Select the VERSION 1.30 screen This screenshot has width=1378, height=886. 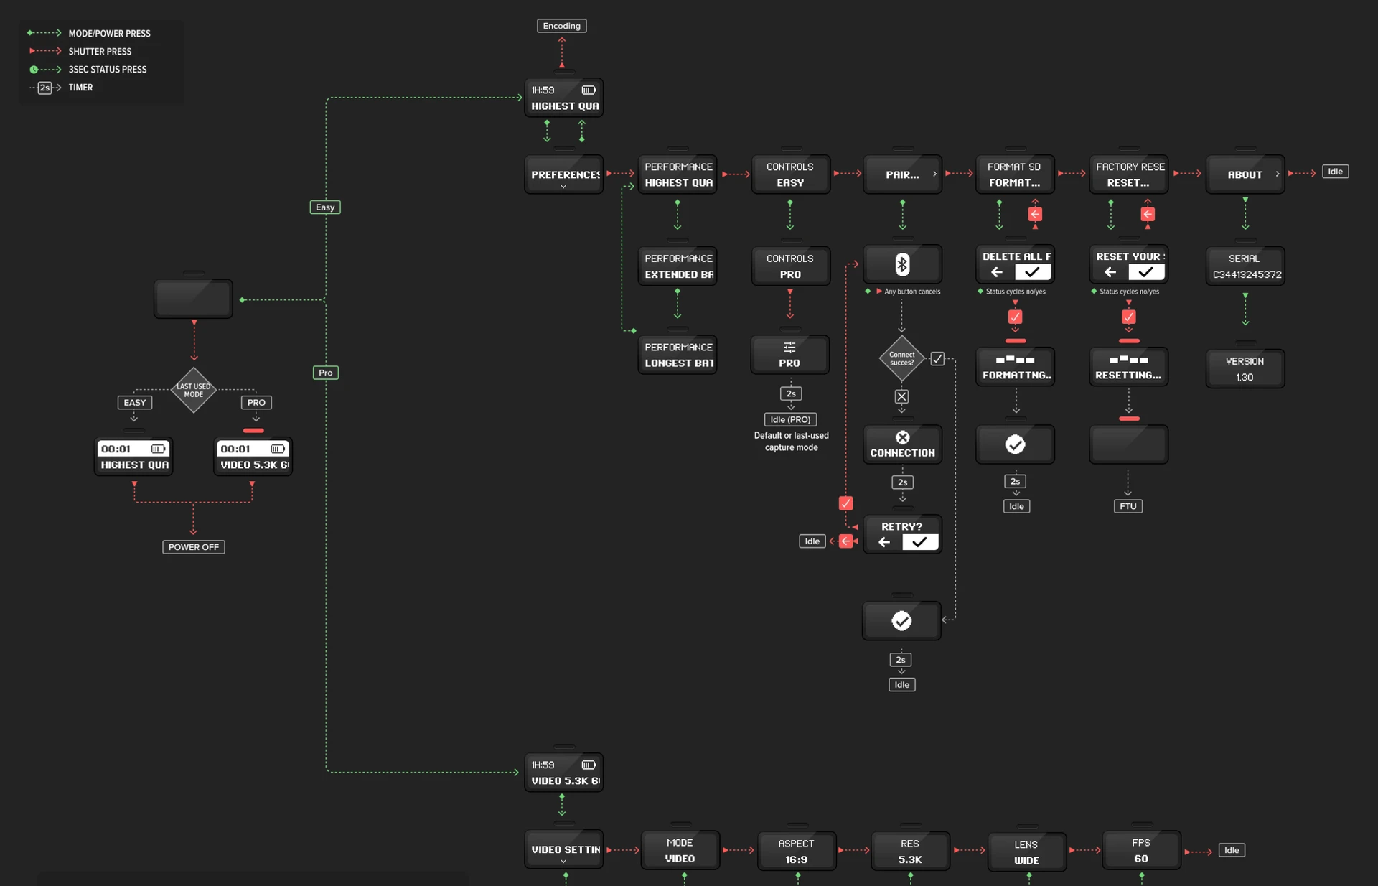1245,369
